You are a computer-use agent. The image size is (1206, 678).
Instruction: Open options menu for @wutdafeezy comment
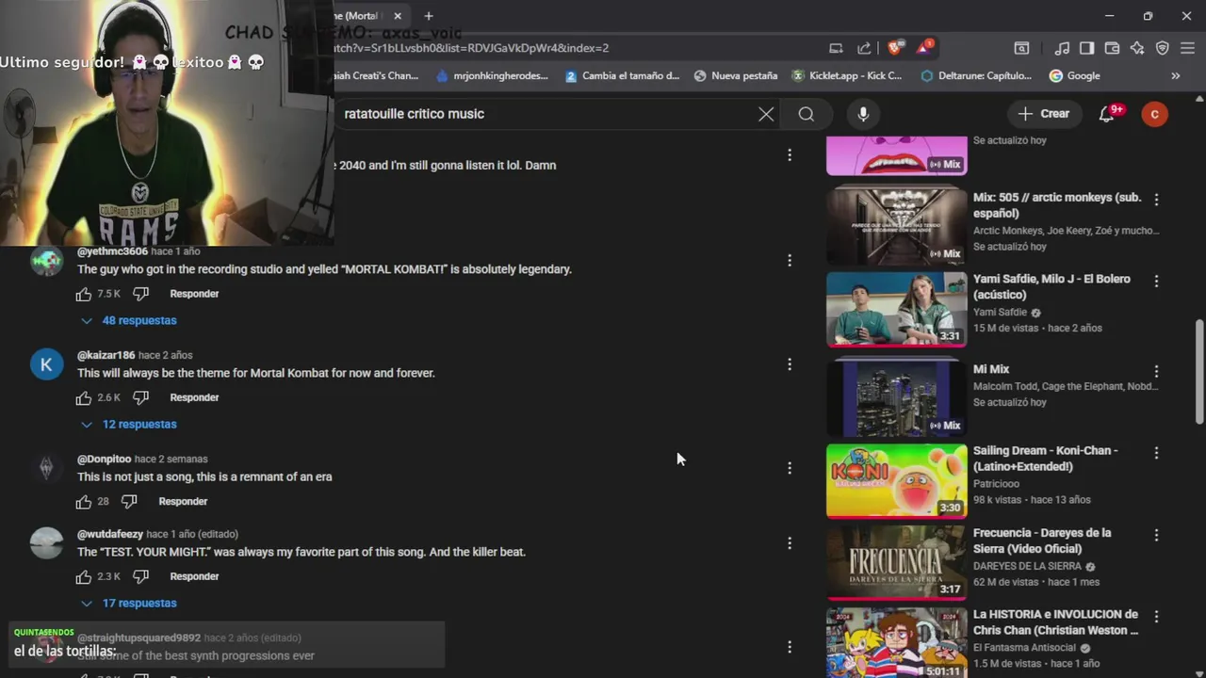click(x=790, y=542)
